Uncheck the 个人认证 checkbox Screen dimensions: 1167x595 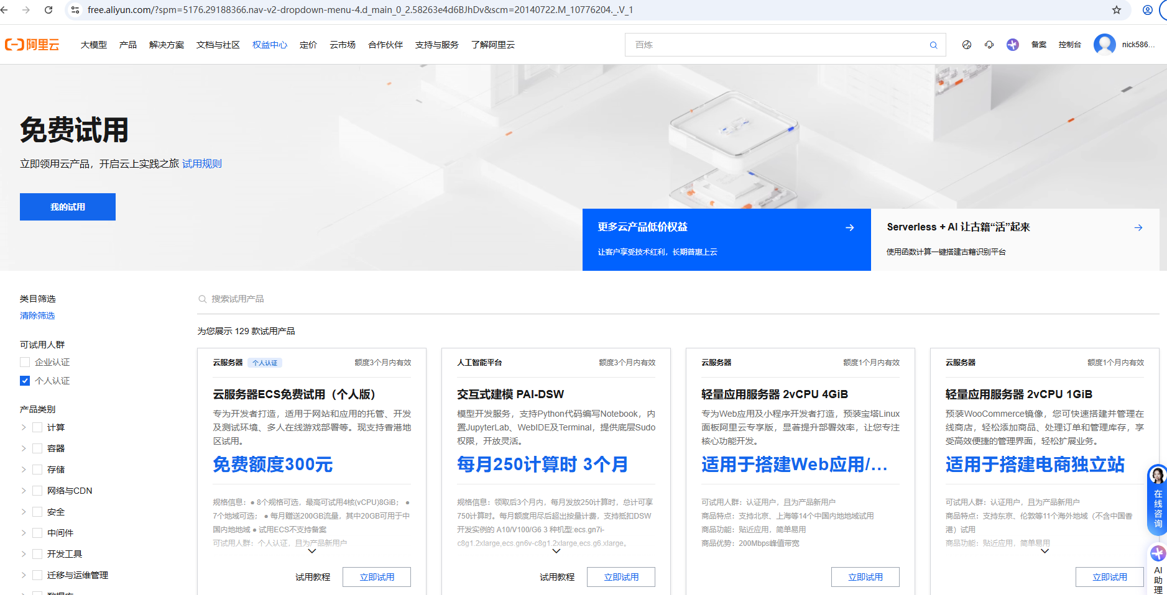click(x=25, y=381)
